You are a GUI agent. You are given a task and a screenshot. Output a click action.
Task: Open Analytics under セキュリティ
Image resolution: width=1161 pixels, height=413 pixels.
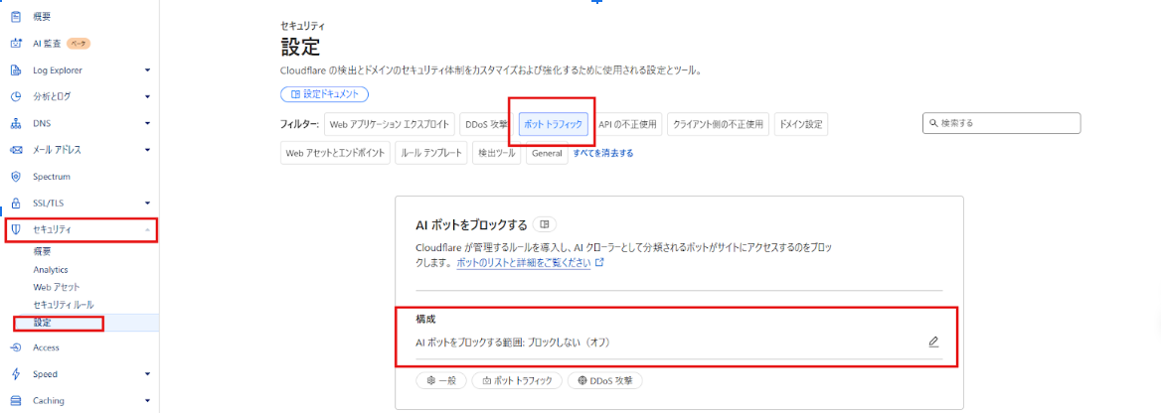pyautogui.click(x=51, y=269)
